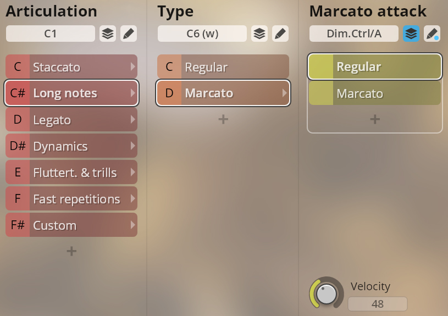Choose the Regular type on key C
The width and height of the screenshot is (448, 316).
click(x=223, y=67)
